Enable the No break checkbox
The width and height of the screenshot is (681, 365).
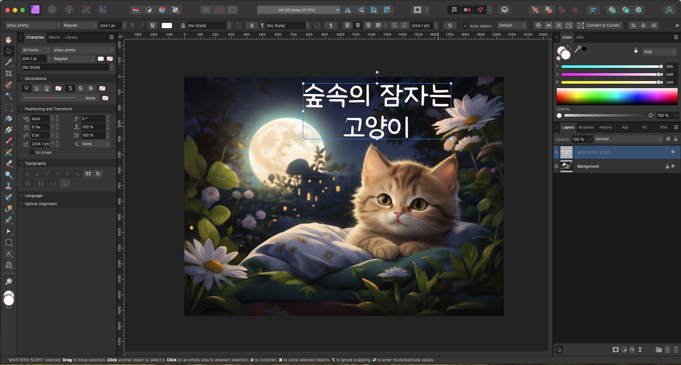(x=32, y=152)
